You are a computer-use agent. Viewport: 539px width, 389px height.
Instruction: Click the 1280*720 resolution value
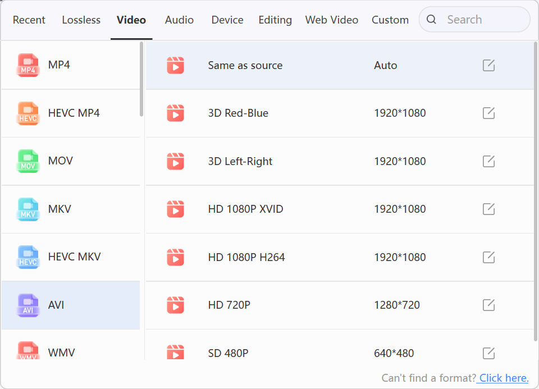click(x=397, y=305)
